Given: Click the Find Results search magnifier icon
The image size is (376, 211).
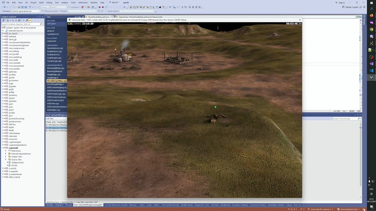Looking at the screenshot, I should pos(358,119).
